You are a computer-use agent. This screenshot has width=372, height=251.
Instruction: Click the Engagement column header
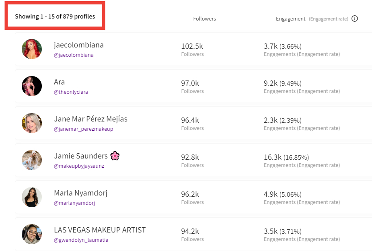(x=291, y=19)
